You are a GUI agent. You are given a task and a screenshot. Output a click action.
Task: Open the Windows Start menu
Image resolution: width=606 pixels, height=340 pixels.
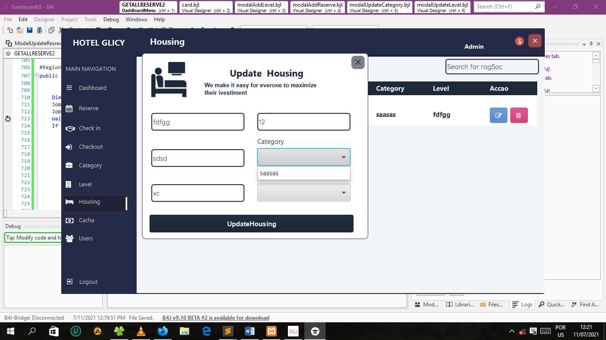click(x=10, y=331)
